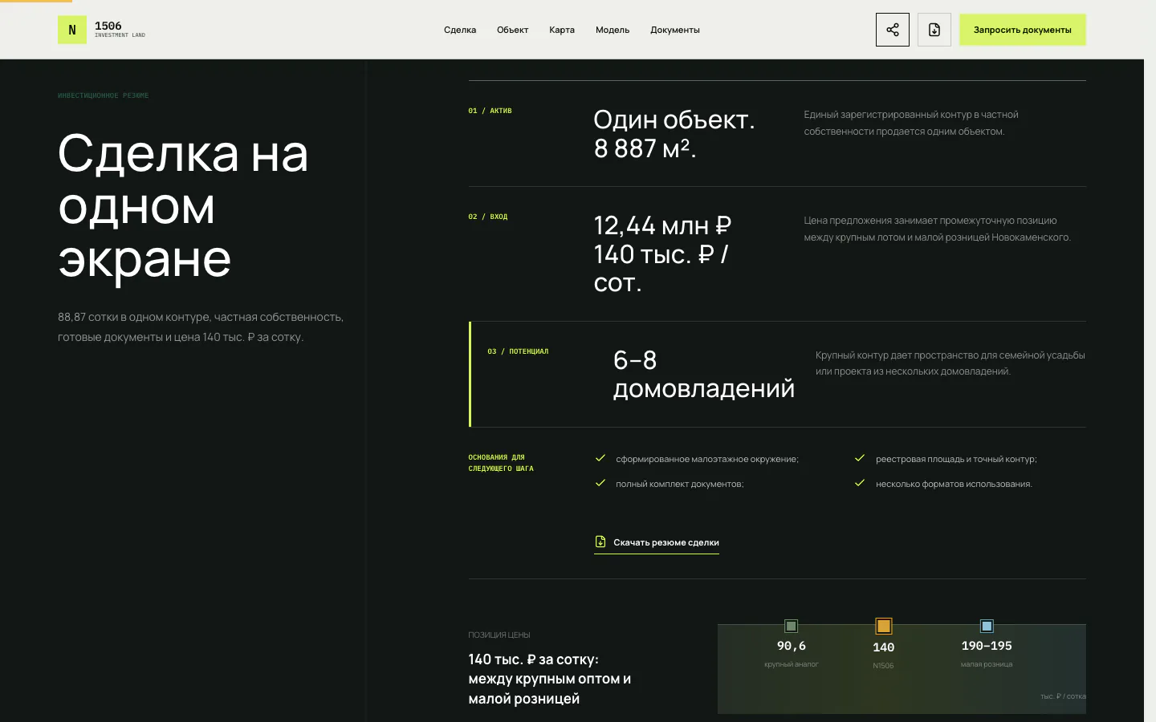Click the N logo badge
The image size is (1156, 722).
[x=72, y=30]
